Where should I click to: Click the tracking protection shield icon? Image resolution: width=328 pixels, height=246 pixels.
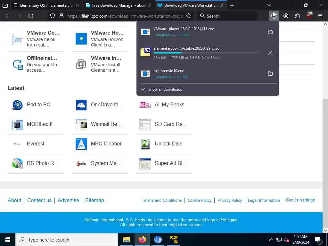click(53, 16)
